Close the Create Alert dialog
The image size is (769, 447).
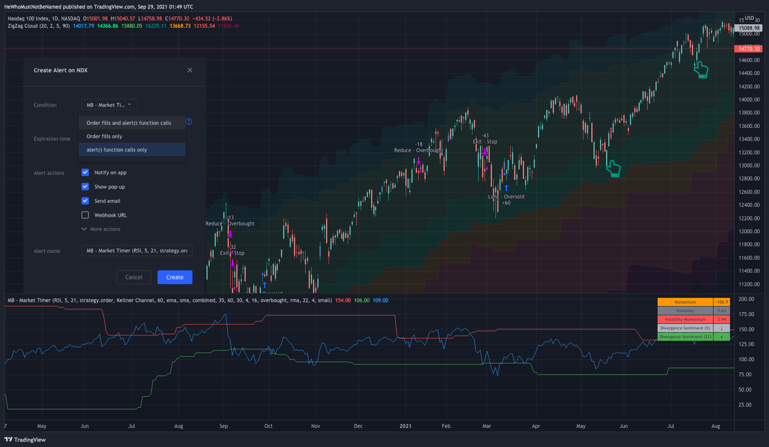(190, 70)
